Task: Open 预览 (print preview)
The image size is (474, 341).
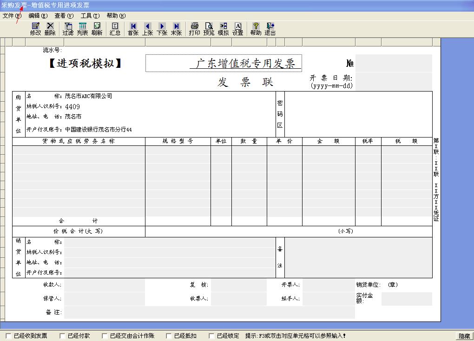Action: (209, 29)
